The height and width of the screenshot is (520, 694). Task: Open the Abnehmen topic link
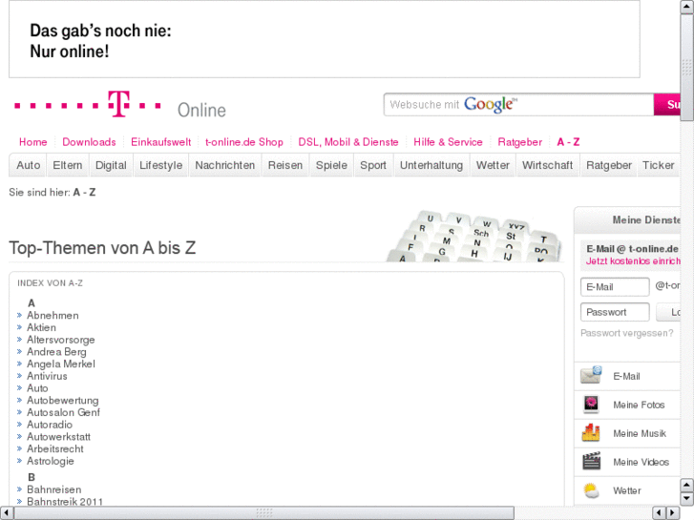pyautogui.click(x=53, y=315)
